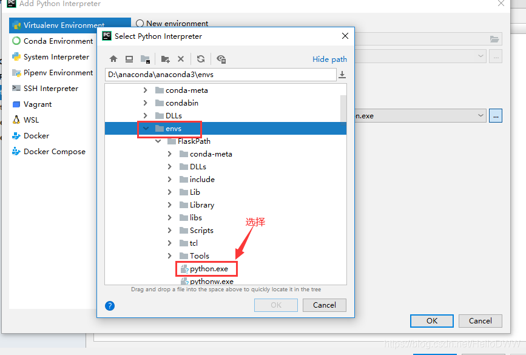The image size is (526, 355).
Task: Click folder browse icon in background location field
Action: (494, 39)
